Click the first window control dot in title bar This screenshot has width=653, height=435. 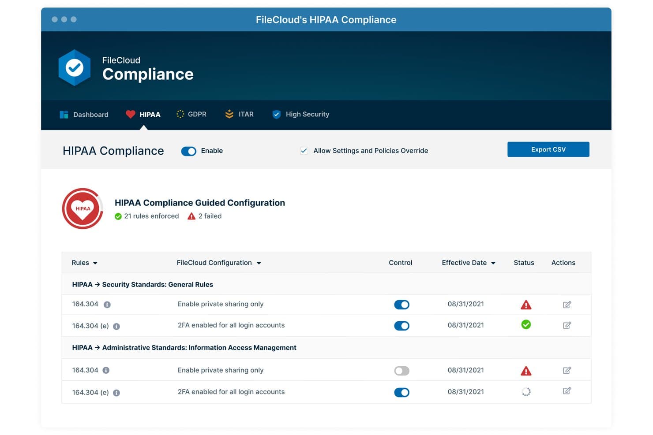(x=55, y=19)
